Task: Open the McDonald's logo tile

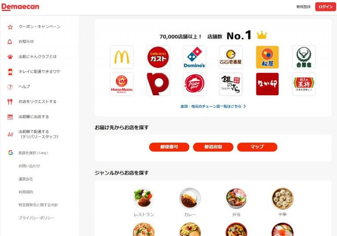Action: pyautogui.click(x=122, y=57)
